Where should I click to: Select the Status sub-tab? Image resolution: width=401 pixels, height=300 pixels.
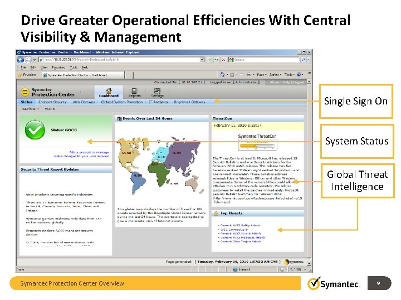pos(26,102)
